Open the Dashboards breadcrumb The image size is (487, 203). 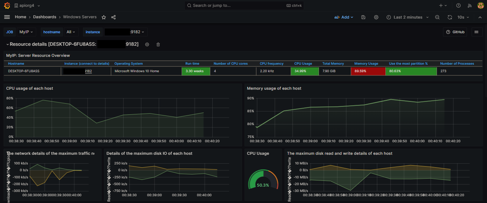coord(45,17)
